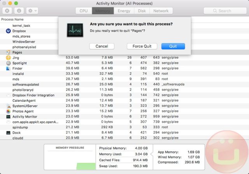Click the Activity Monitor icon in dialog
This screenshot has width=249, height=174.
[75, 30]
